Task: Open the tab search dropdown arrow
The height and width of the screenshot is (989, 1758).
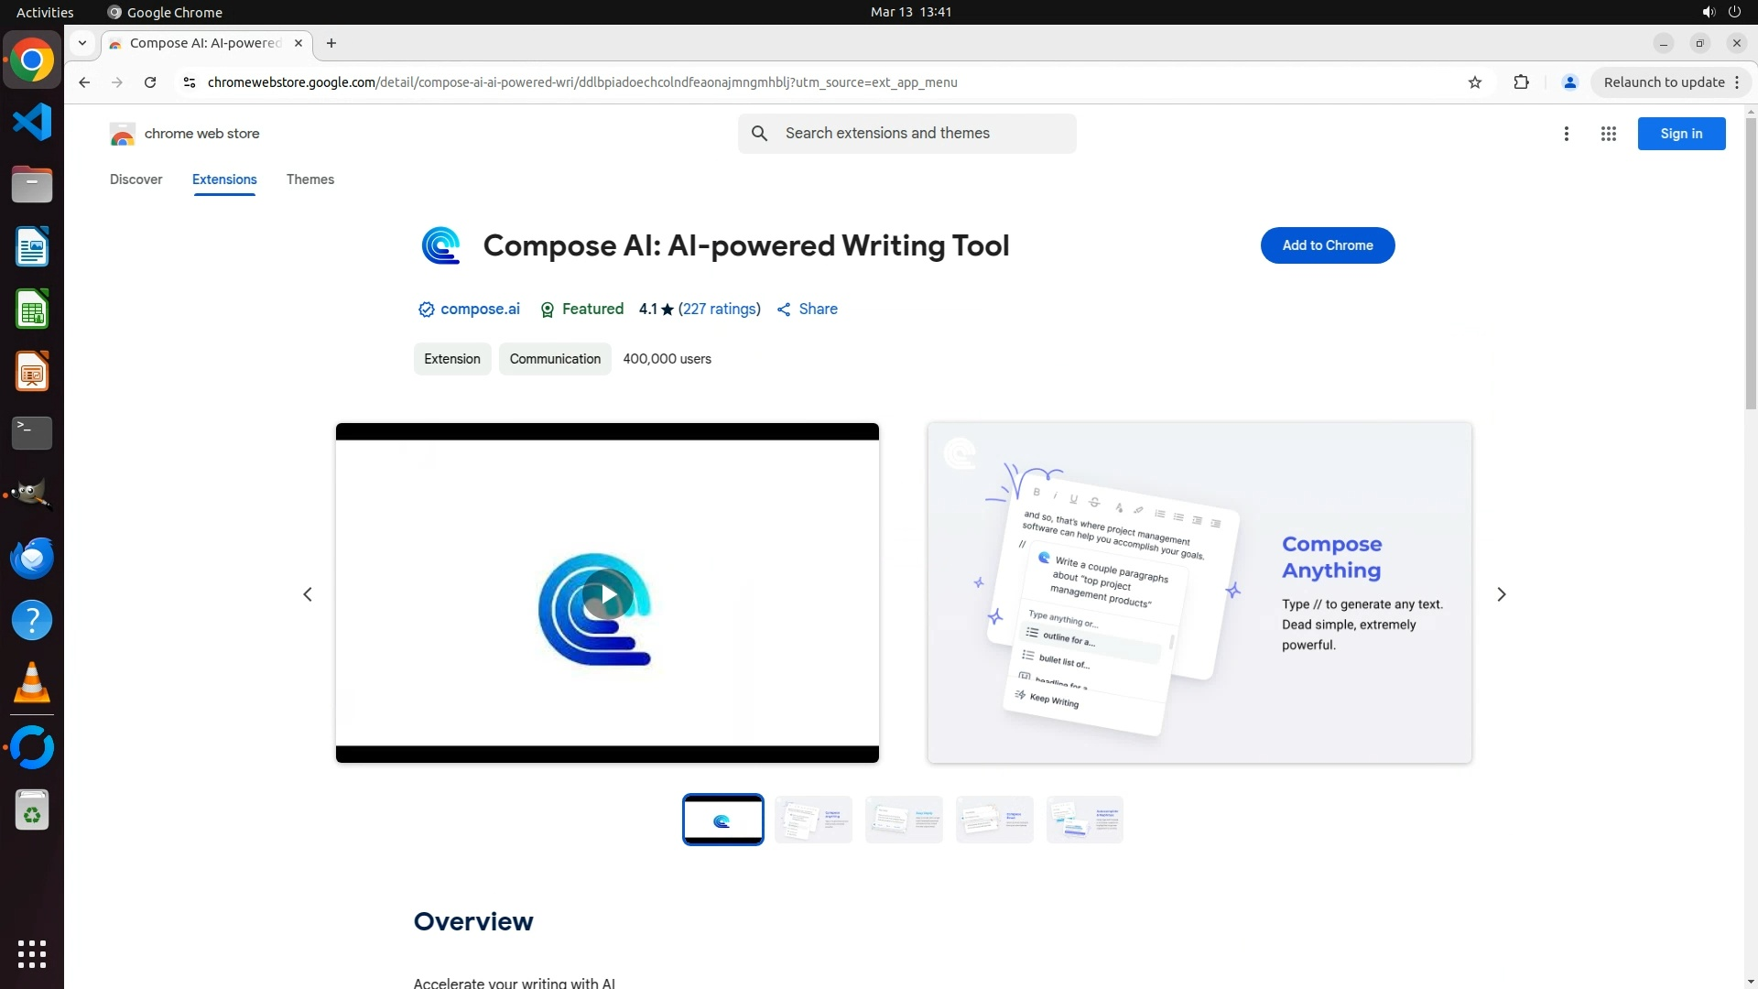Action: [82, 43]
